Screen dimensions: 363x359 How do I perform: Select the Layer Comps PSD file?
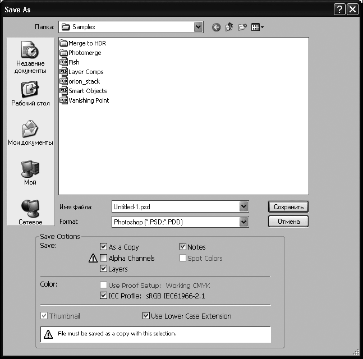[81, 72]
